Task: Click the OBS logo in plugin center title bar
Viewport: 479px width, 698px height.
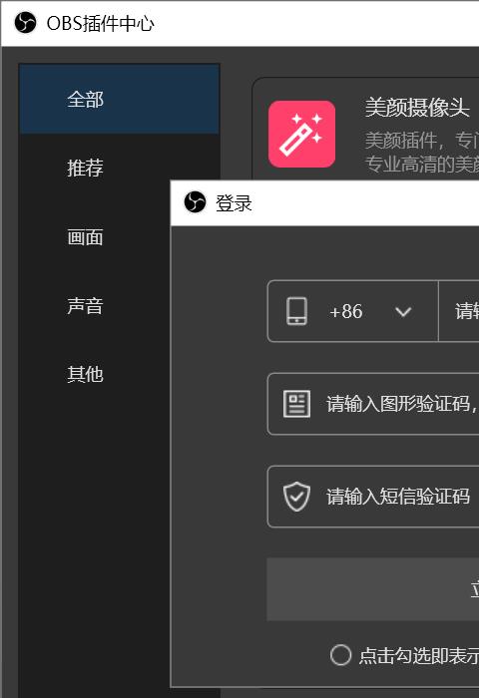Action: pos(25,22)
